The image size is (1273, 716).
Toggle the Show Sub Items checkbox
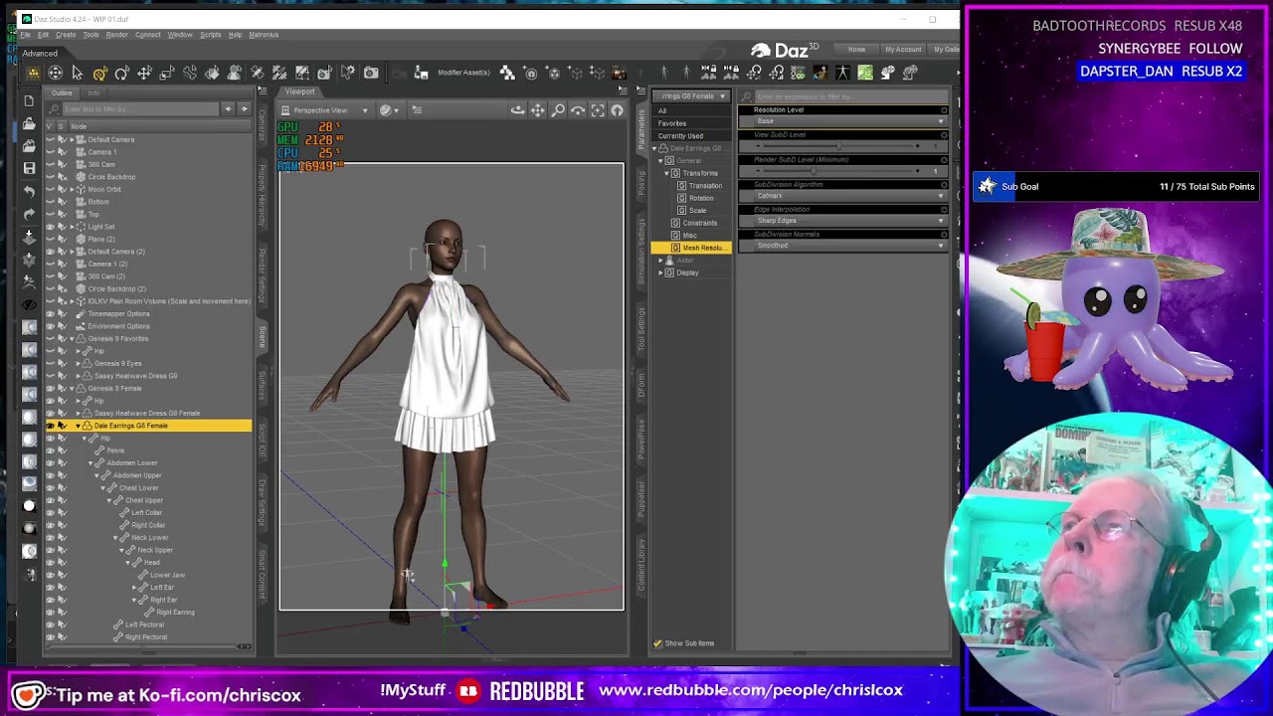coord(657,643)
